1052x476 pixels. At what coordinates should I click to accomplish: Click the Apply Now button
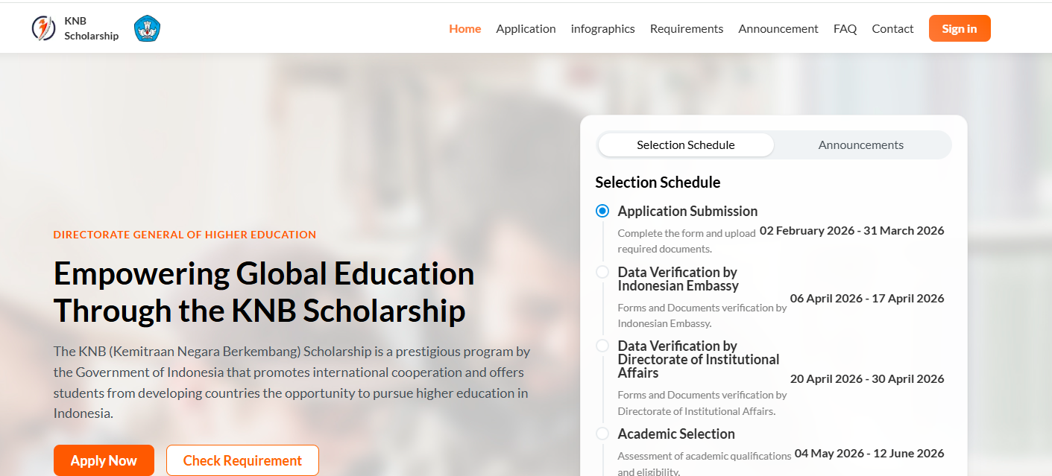[x=104, y=460]
